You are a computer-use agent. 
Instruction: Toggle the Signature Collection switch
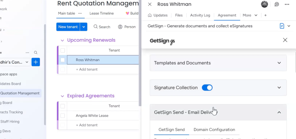(207, 87)
